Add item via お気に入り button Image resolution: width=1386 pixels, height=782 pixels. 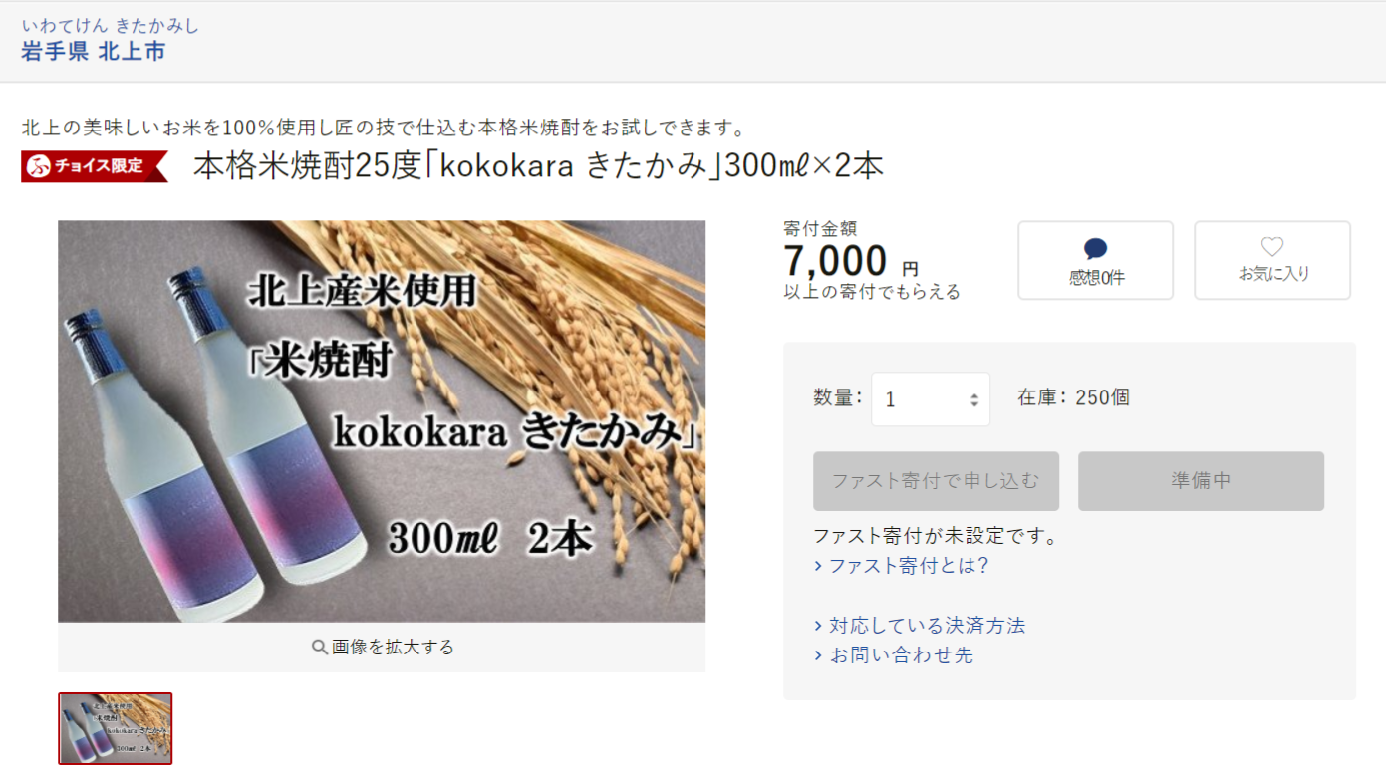click(x=1272, y=260)
